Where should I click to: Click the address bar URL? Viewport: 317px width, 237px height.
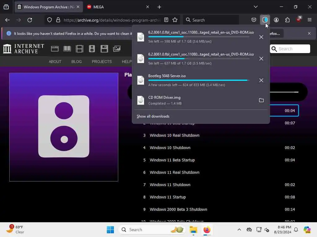(x=112, y=20)
